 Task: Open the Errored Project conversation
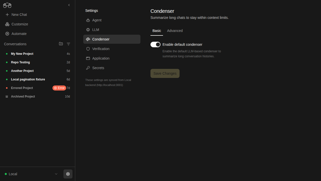tap(38, 88)
